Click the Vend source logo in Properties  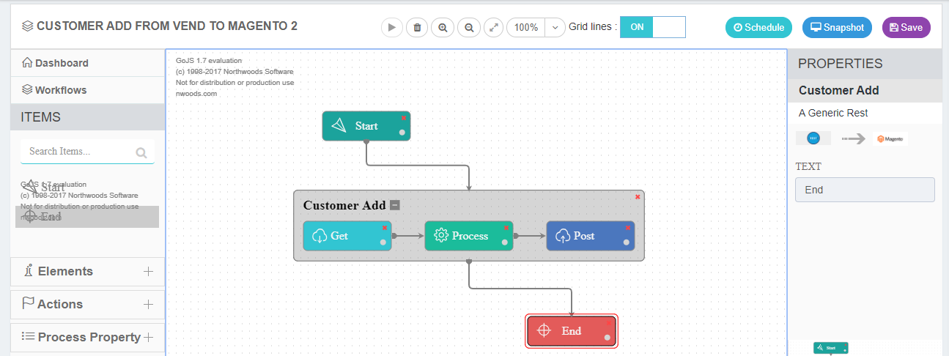point(813,138)
